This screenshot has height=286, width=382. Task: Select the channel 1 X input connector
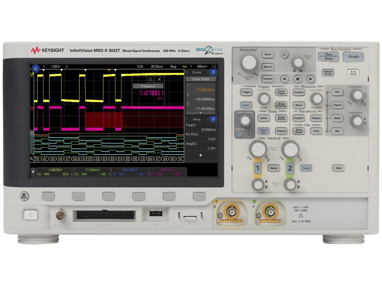(231, 212)
